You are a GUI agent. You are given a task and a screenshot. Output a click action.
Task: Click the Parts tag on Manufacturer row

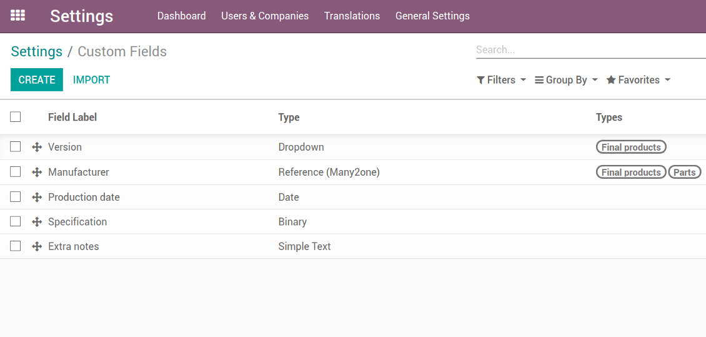coord(684,172)
